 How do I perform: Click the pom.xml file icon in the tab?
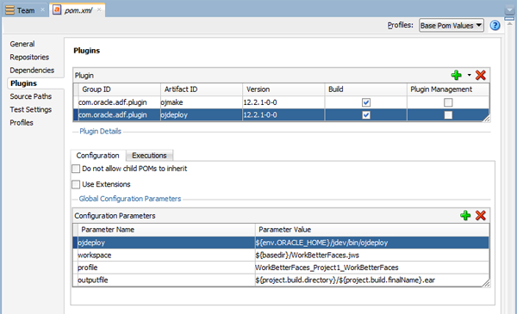57,9
